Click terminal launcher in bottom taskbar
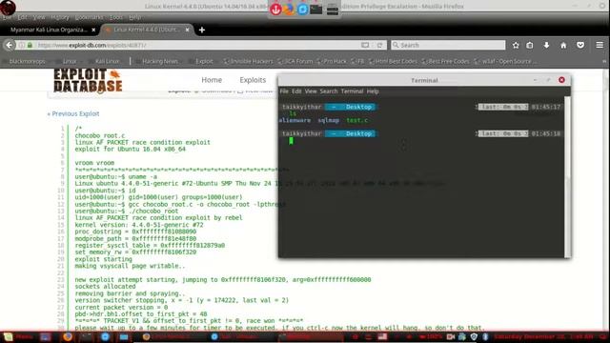This screenshot has height=343, width=610. 87,336
